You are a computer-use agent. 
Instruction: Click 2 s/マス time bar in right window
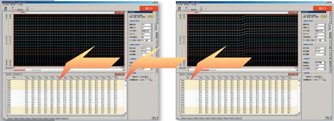(193, 12)
